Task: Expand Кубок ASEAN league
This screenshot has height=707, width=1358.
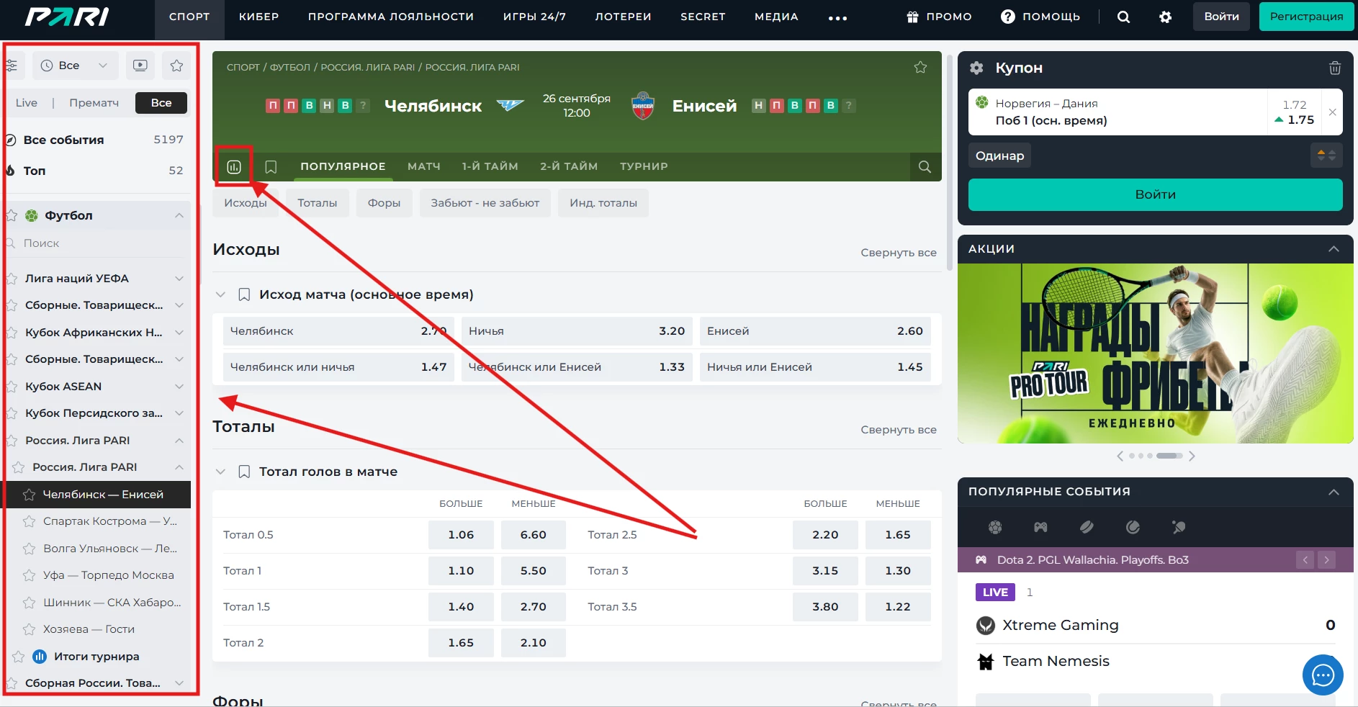Action: click(x=179, y=387)
